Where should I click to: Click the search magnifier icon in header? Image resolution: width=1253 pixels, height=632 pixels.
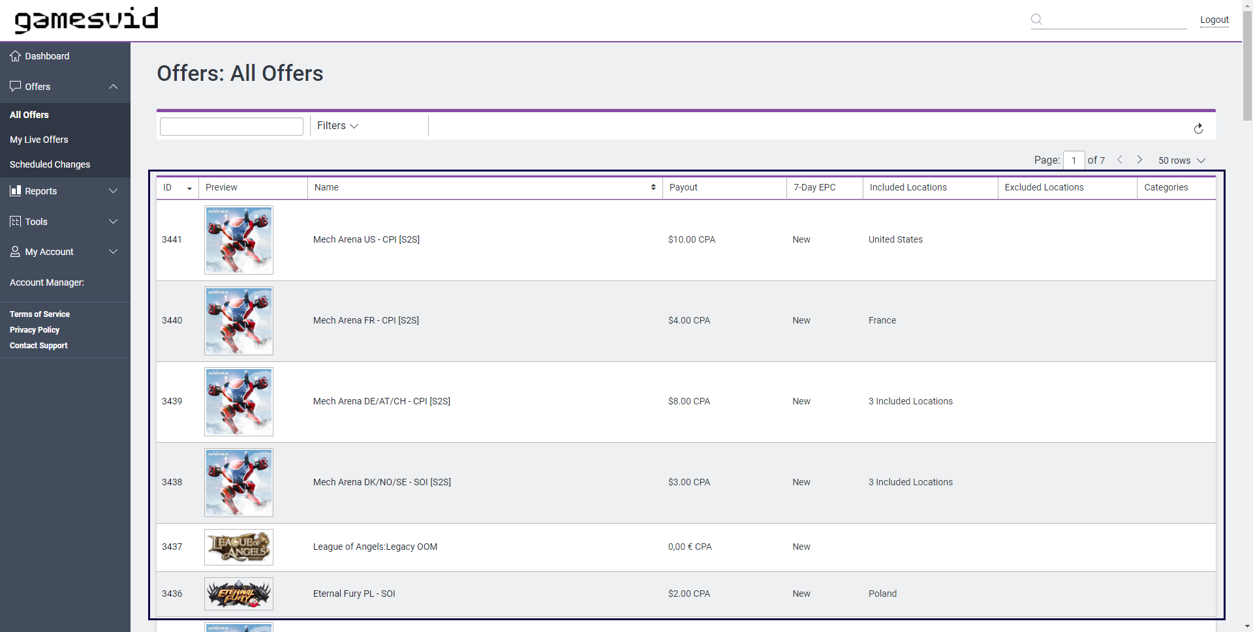pyautogui.click(x=1036, y=20)
